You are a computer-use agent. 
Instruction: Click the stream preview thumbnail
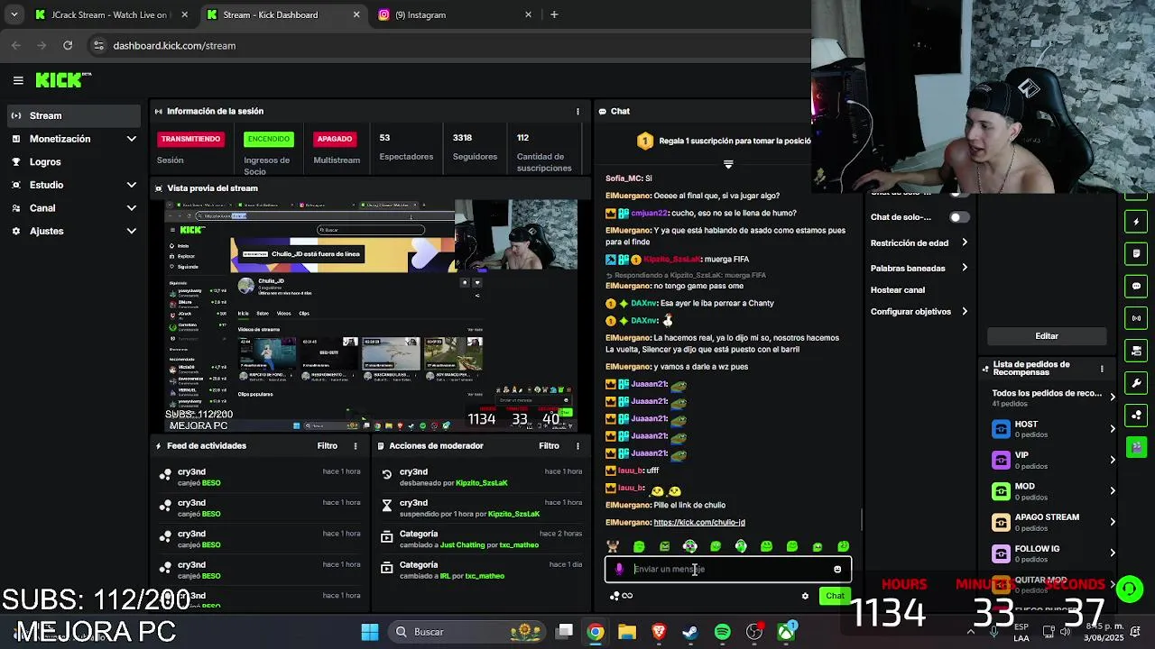coord(371,315)
